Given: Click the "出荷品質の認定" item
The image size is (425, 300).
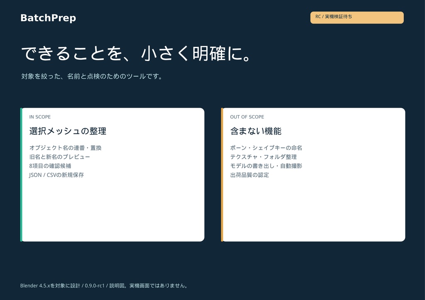Looking at the screenshot, I should (249, 175).
